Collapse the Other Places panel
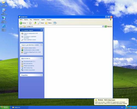Screen dimensions: 137x109 pyautogui.click(x=41, y=58)
